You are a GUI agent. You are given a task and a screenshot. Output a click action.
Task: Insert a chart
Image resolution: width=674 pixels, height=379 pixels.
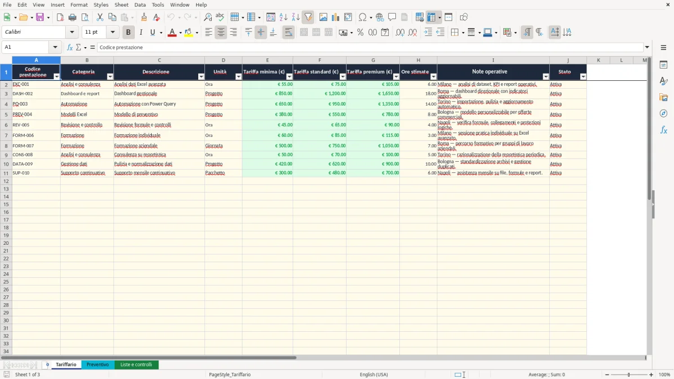point(336,17)
